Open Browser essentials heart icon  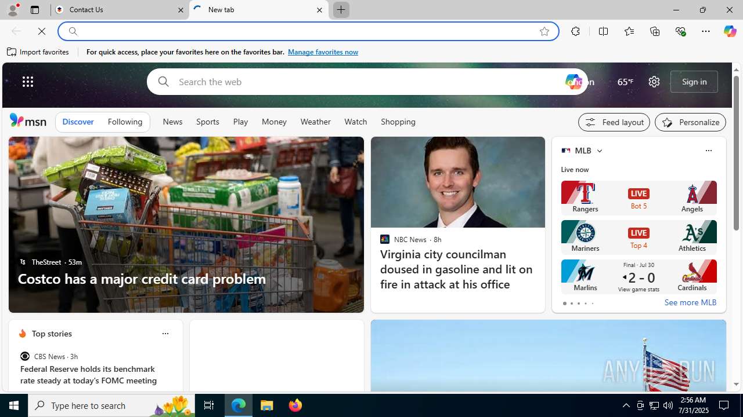point(680,31)
